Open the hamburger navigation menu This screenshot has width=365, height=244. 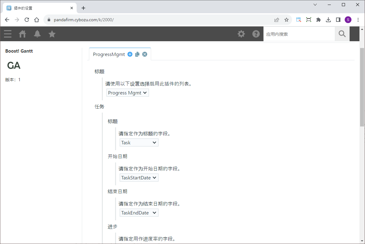8,34
